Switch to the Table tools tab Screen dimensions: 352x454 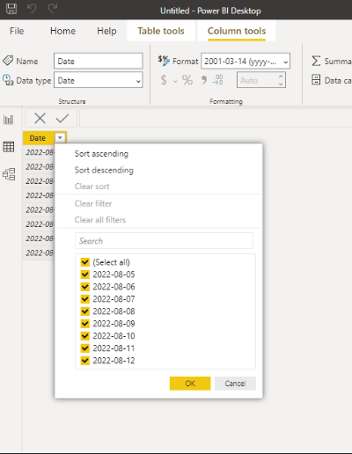[x=161, y=31]
